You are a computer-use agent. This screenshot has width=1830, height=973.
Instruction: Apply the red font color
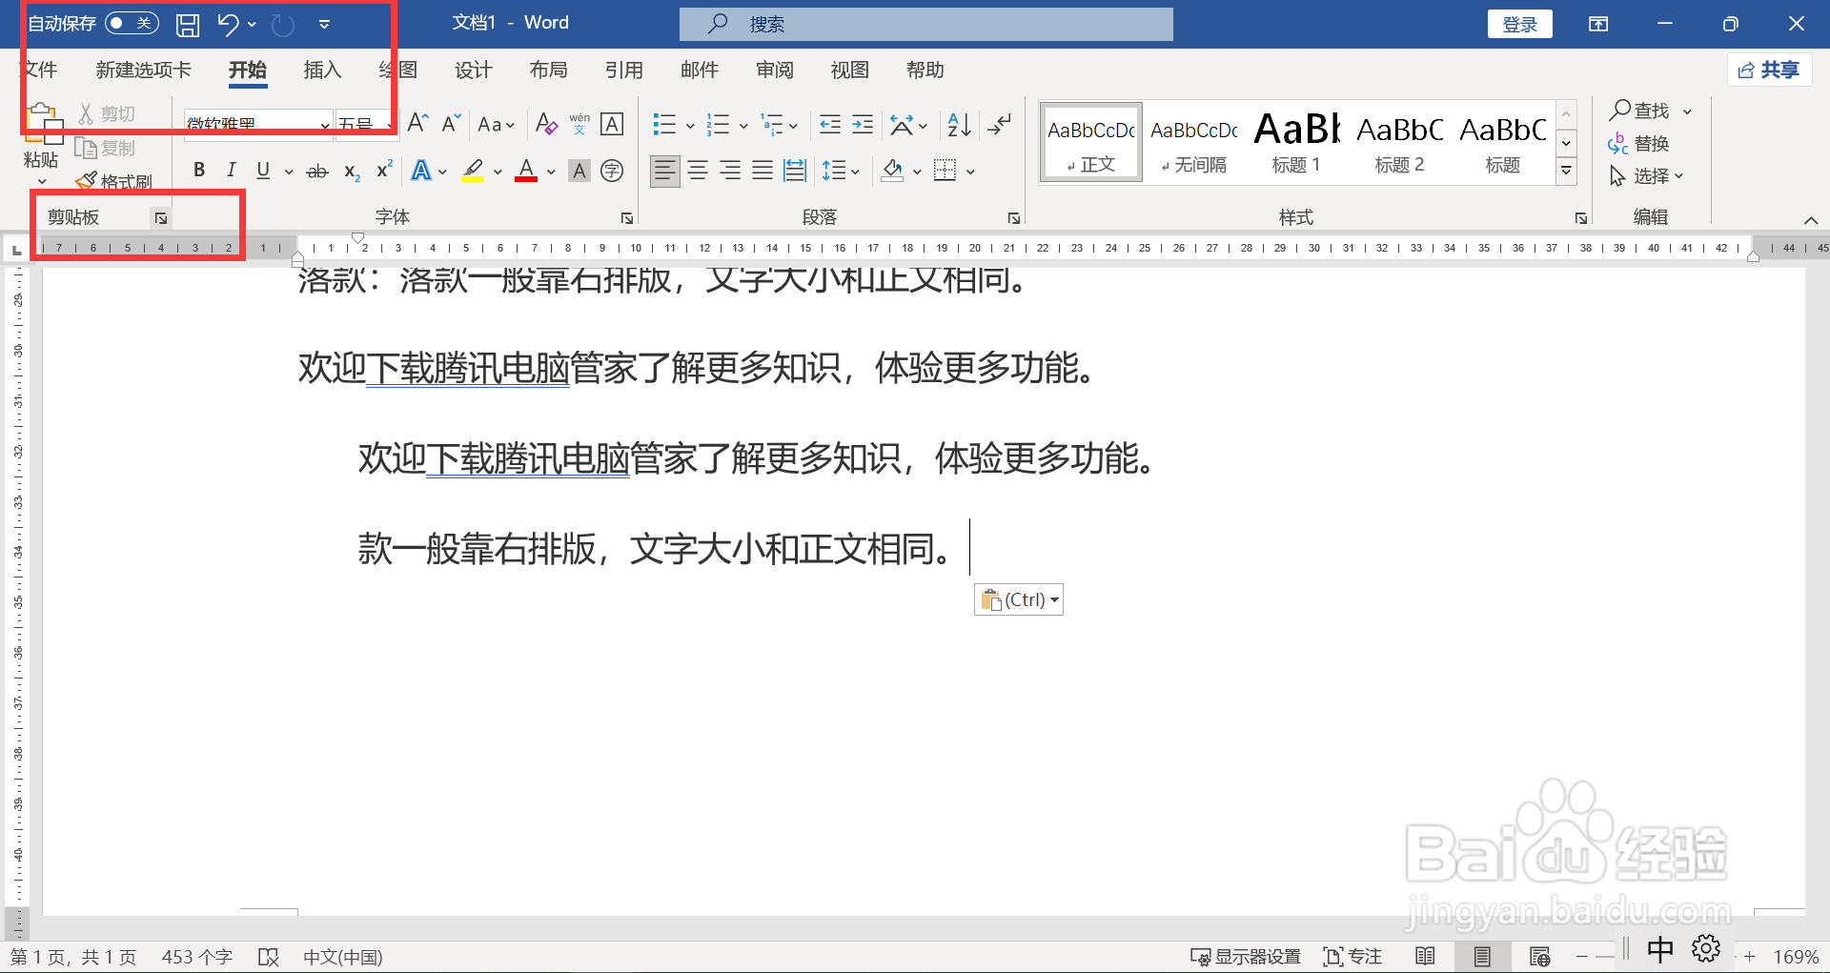(526, 171)
